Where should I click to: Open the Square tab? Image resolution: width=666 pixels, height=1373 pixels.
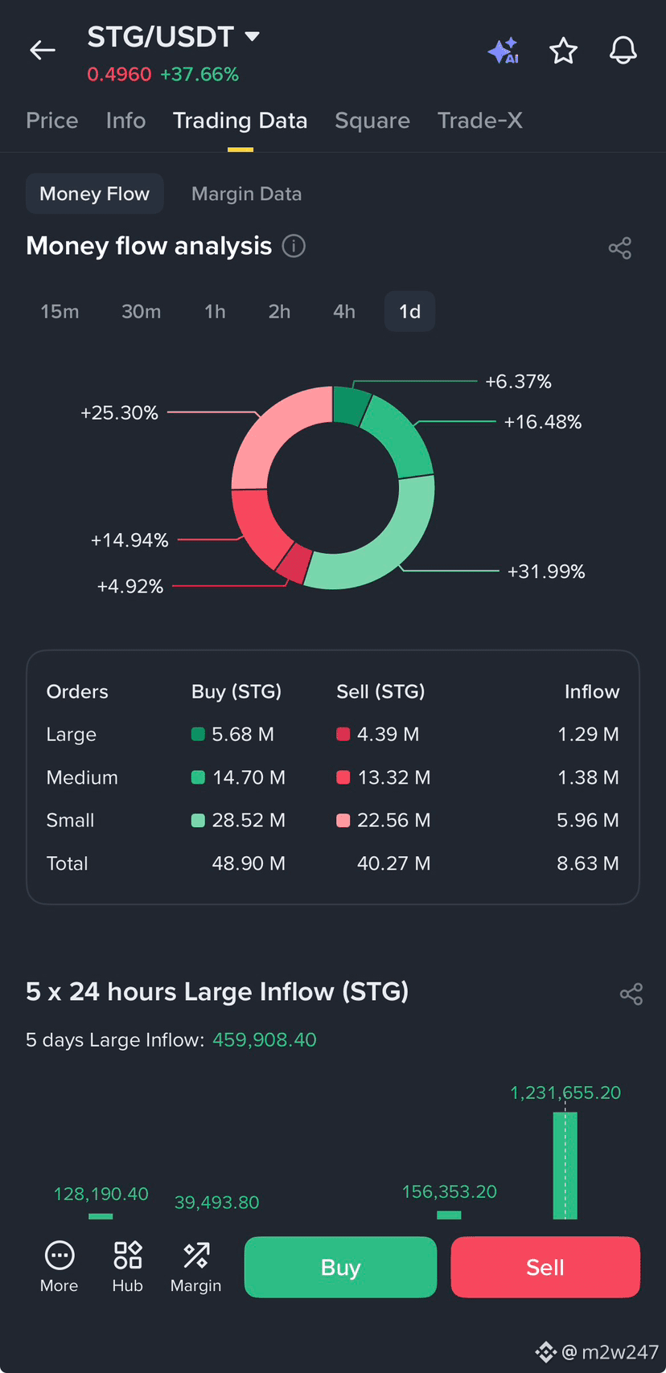372,121
